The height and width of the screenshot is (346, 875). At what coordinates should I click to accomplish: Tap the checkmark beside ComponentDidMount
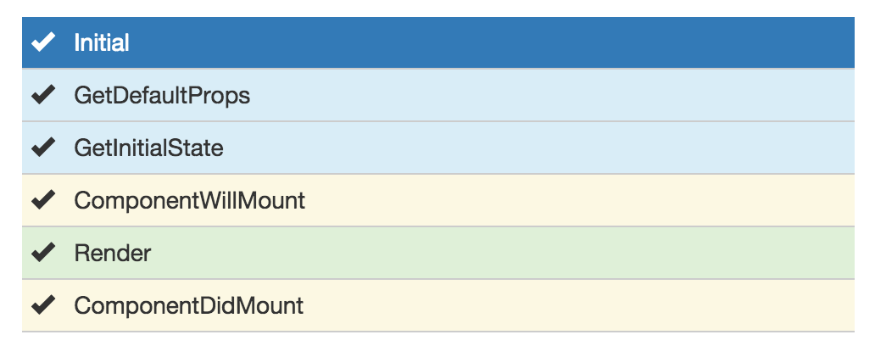pyautogui.click(x=43, y=305)
